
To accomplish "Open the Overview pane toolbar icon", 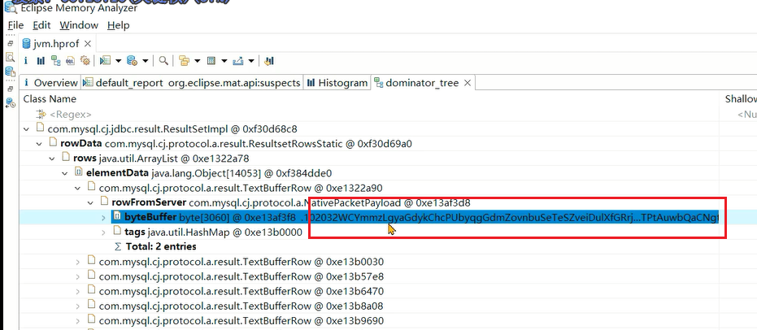I will [x=26, y=61].
